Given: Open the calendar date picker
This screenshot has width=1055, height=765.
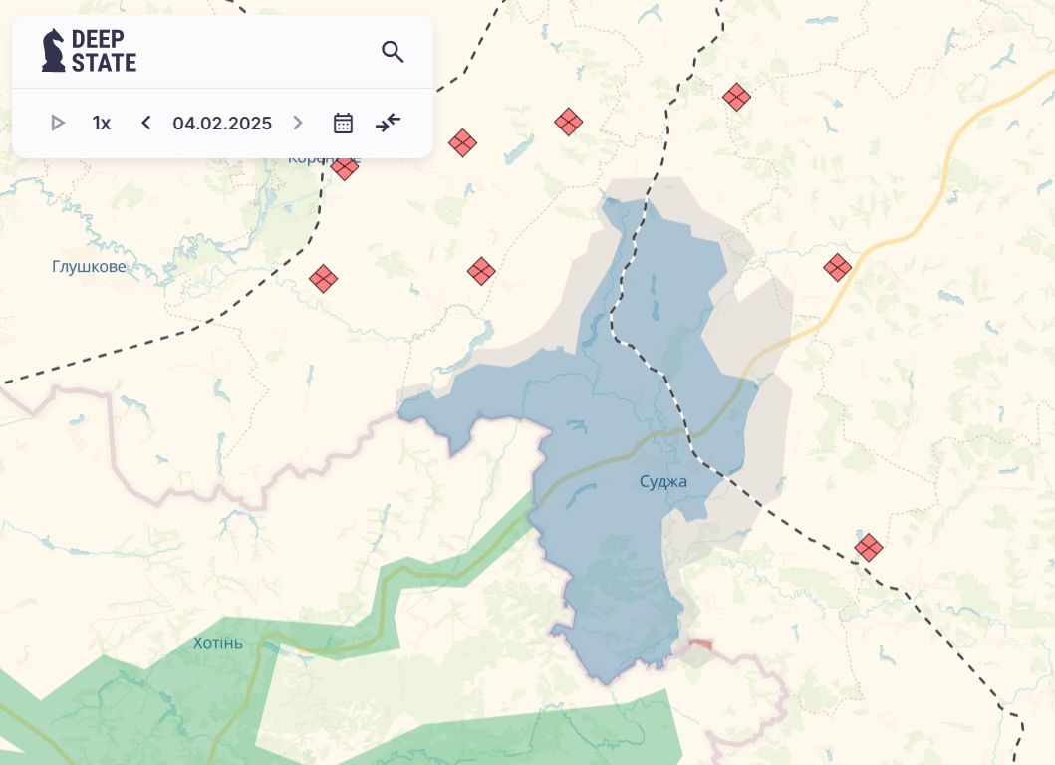Looking at the screenshot, I should [x=343, y=123].
